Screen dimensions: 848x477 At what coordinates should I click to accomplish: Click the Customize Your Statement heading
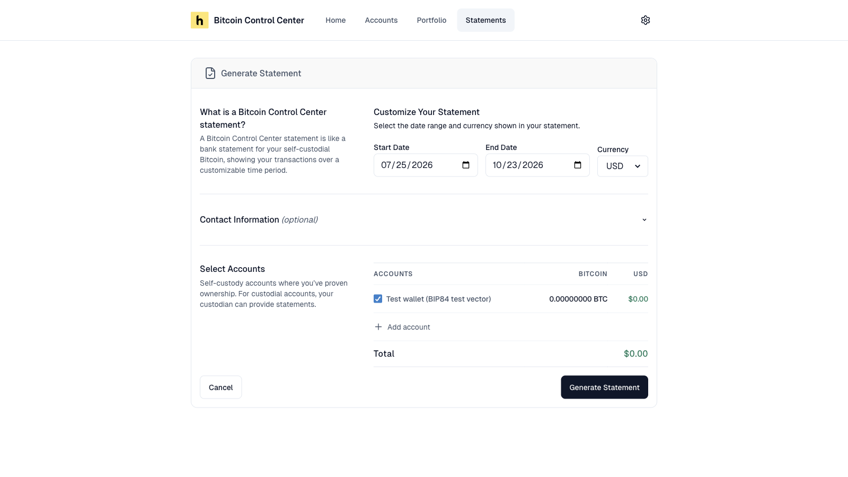coord(426,112)
